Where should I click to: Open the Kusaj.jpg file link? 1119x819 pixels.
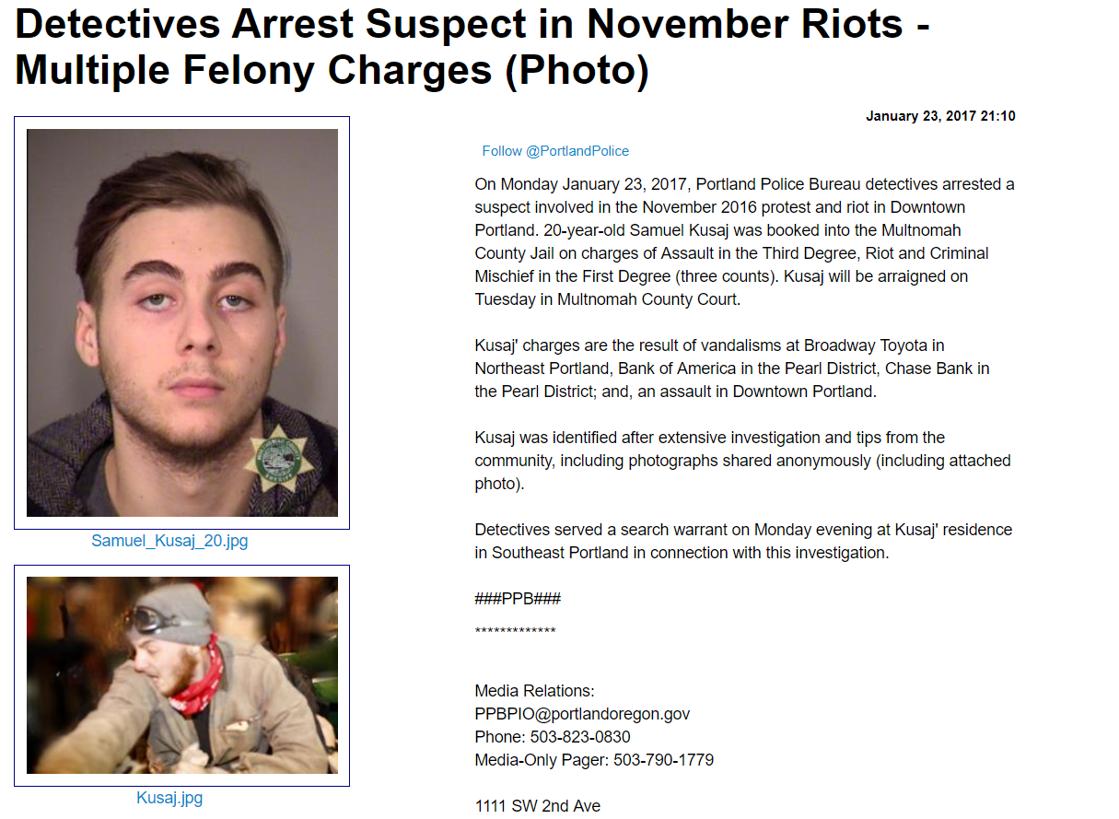point(169,798)
